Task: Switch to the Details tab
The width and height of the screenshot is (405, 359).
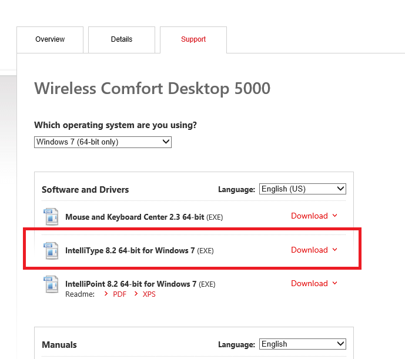Action: (122, 39)
